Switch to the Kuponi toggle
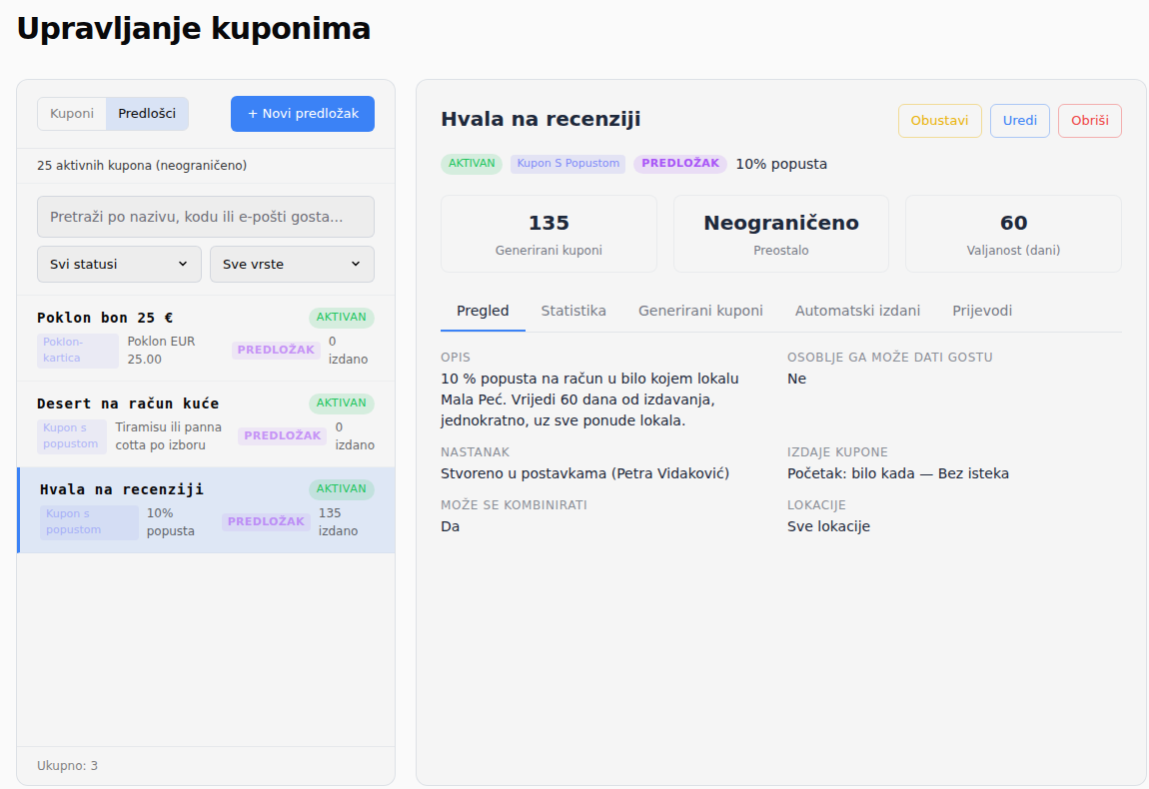This screenshot has height=789, width=1149. pyautogui.click(x=72, y=114)
